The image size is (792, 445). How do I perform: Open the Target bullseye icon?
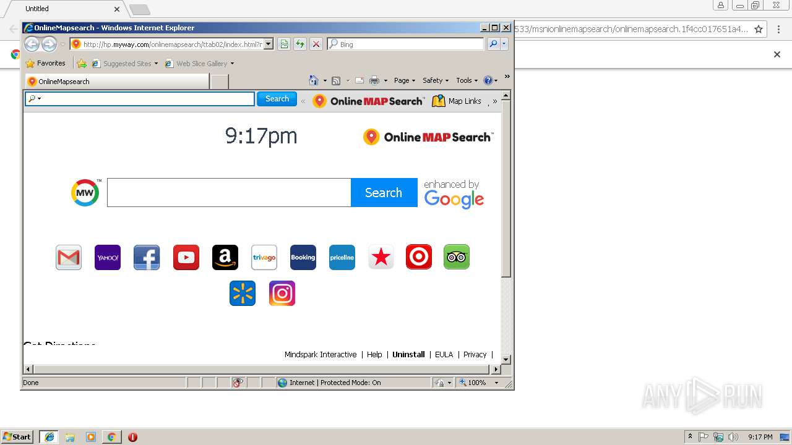[419, 257]
